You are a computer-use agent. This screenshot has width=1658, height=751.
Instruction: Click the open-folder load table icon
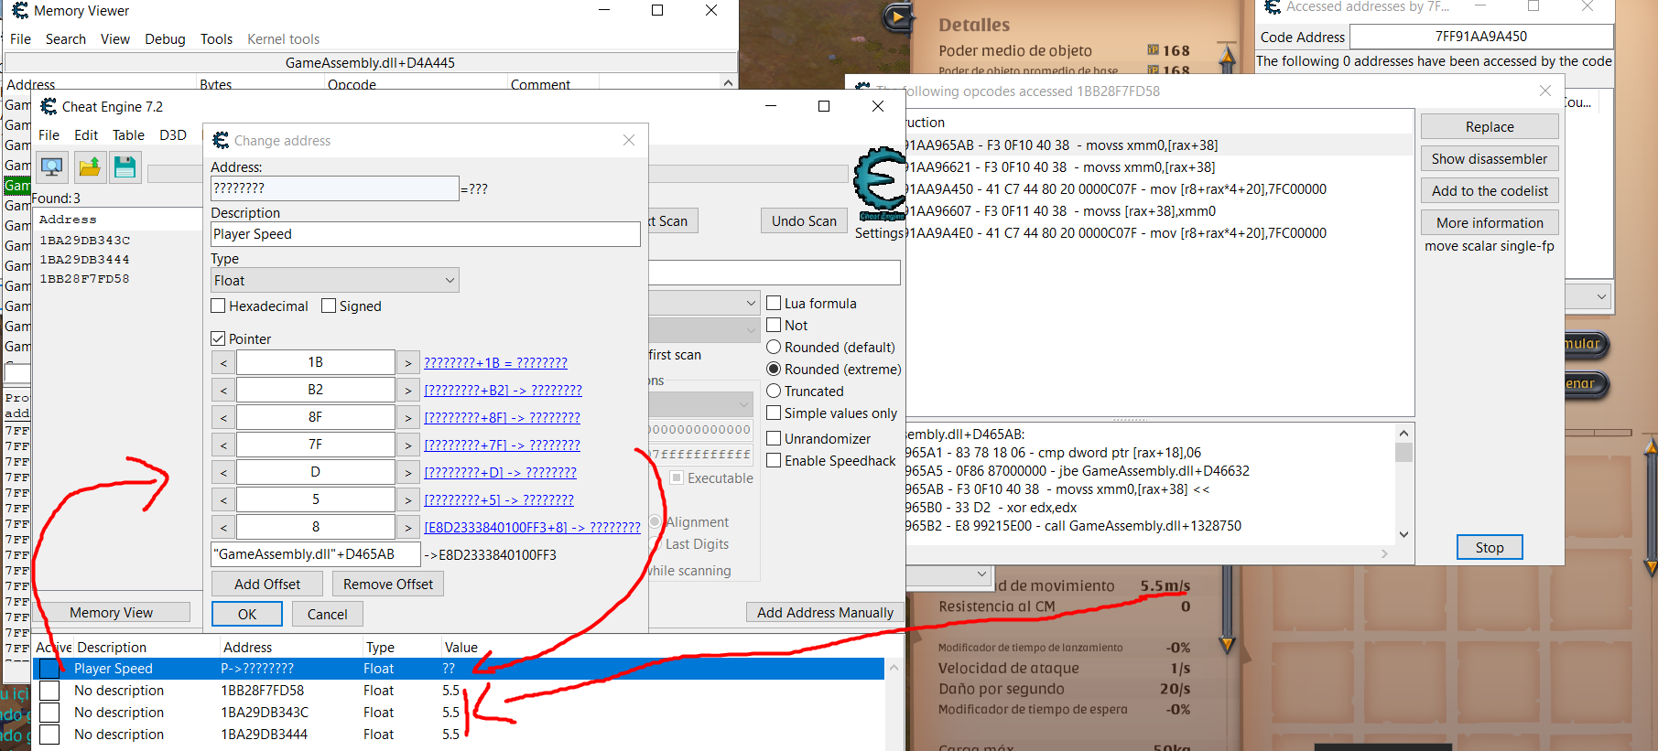90,167
